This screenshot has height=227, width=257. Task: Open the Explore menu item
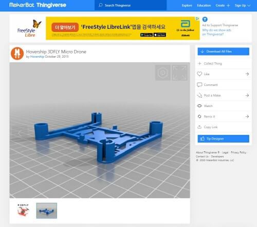187,6
